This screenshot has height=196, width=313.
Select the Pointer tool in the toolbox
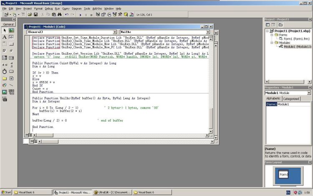[5, 31]
